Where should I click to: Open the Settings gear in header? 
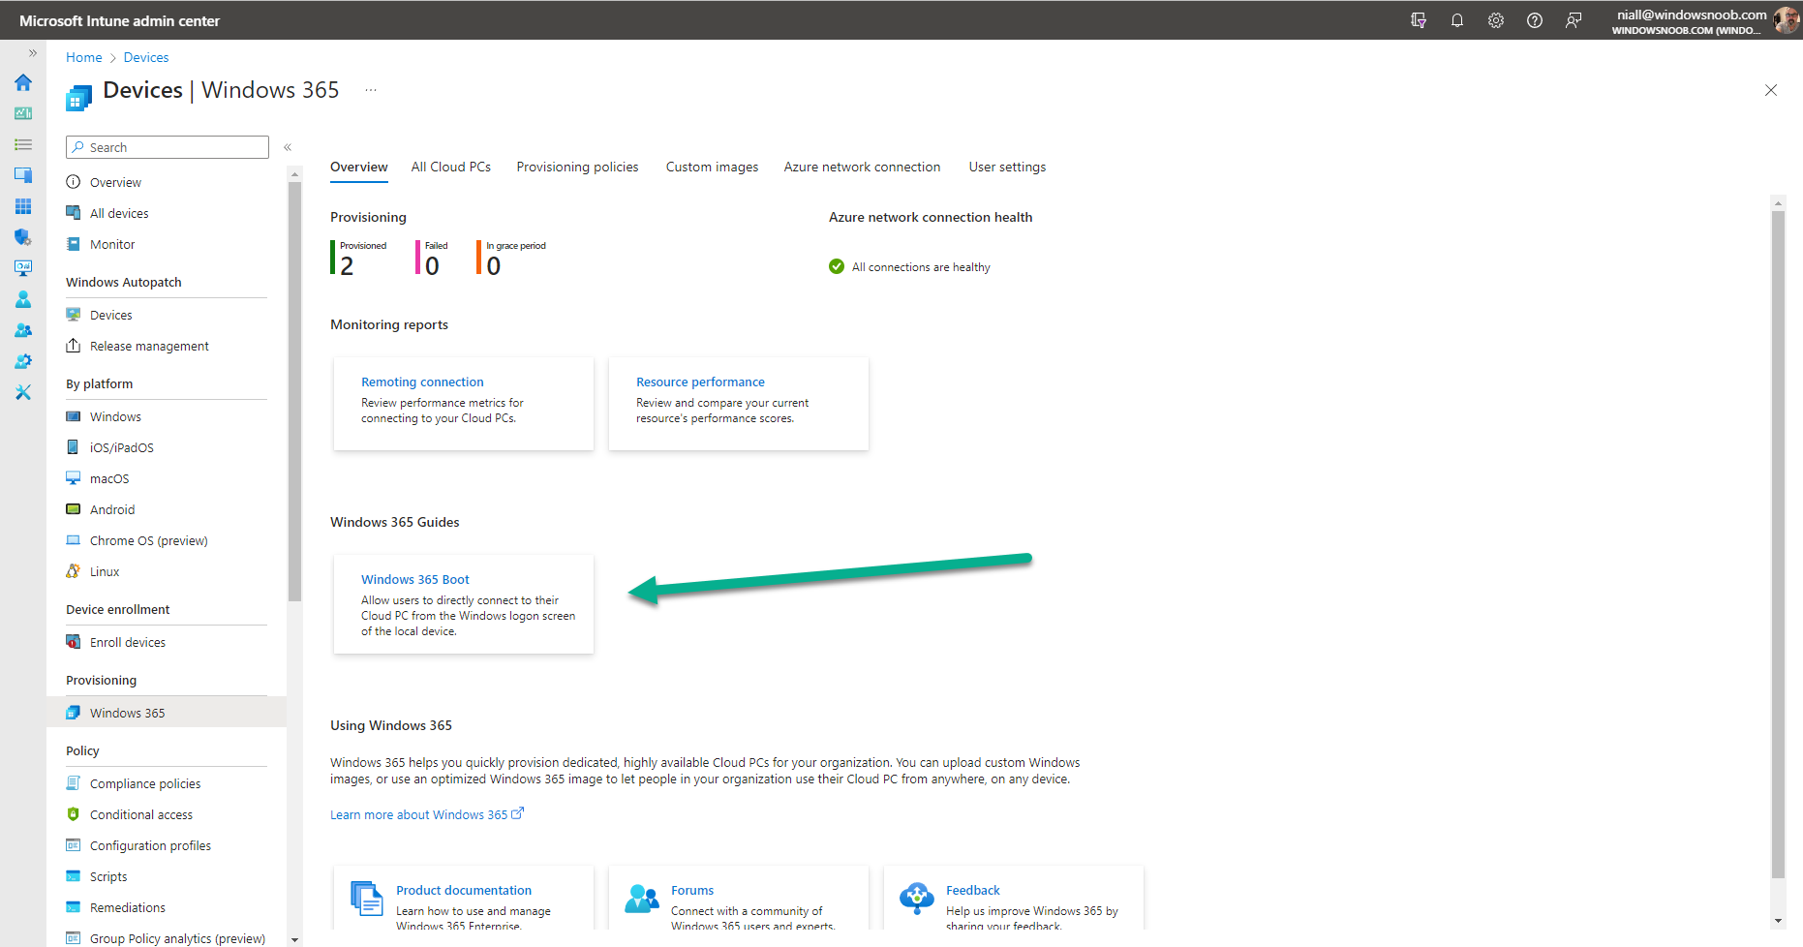pyautogui.click(x=1496, y=20)
